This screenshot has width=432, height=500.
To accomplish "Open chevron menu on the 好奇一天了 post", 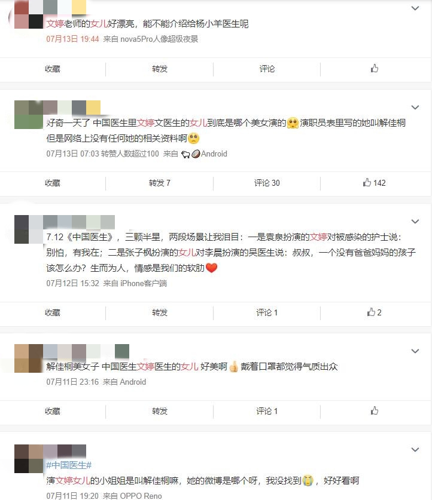I will [x=415, y=108].
